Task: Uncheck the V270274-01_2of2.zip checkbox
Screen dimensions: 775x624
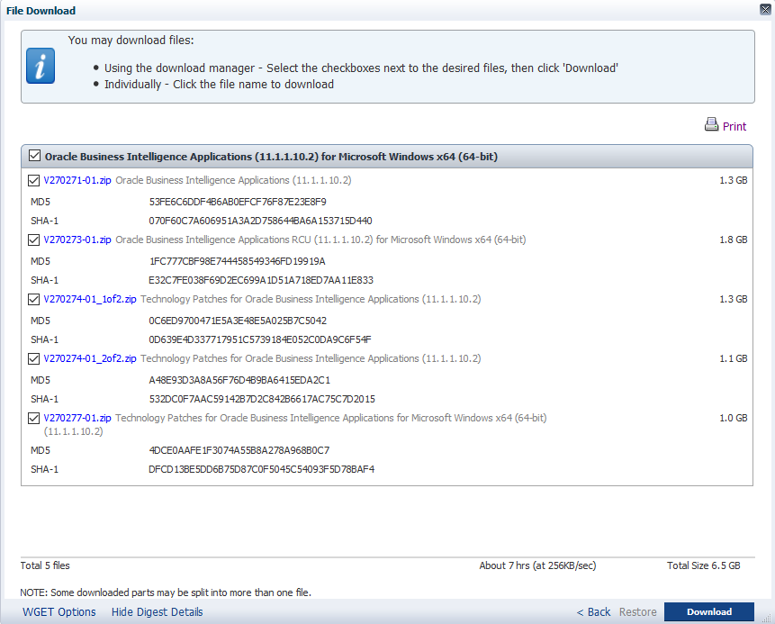Action: [33, 358]
